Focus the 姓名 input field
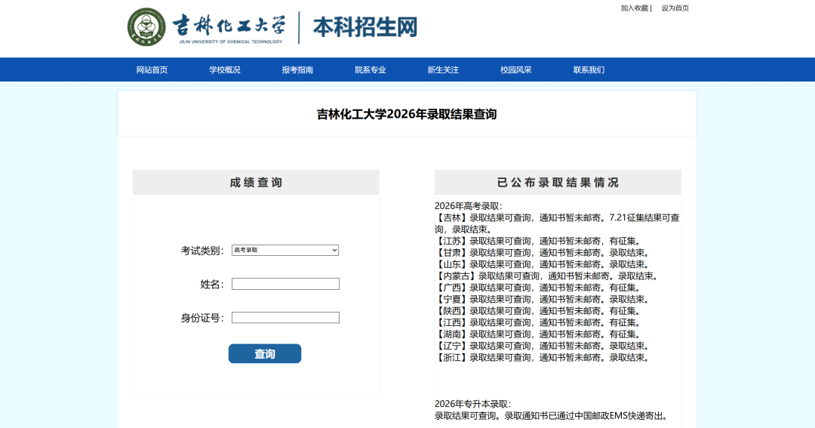This screenshot has width=815, height=428. pyautogui.click(x=285, y=284)
